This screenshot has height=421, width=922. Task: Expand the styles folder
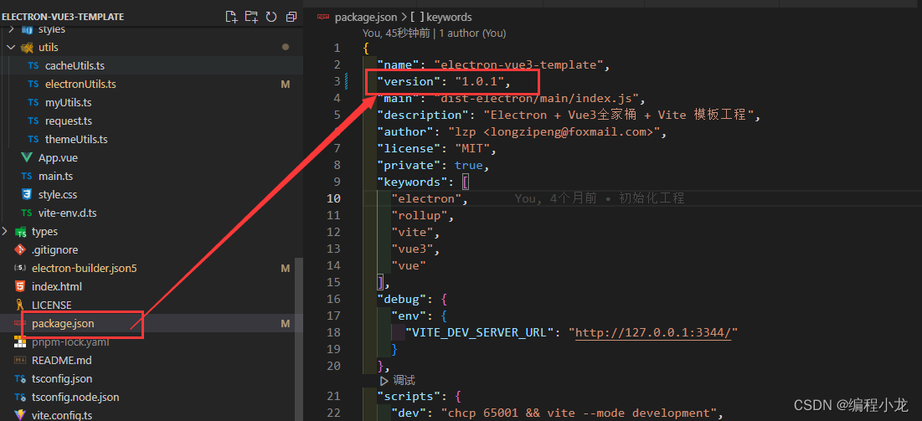click(x=11, y=28)
